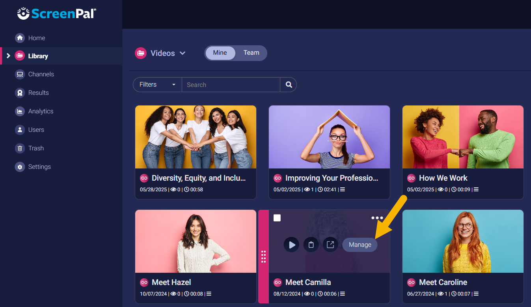This screenshot has width=531, height=307.
Task: Switch the toggle to Team videos
Action: (x=251, y=53)
